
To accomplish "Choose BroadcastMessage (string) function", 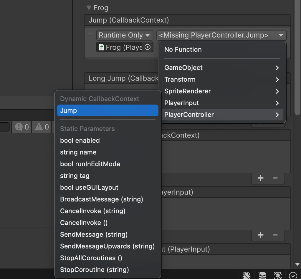I will (108, 199).
